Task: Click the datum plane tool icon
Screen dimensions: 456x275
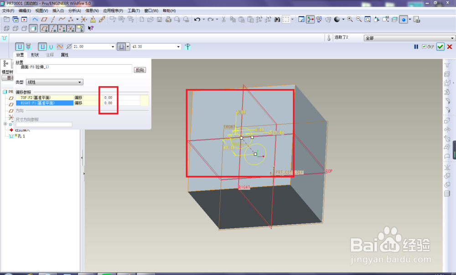Action: tap(44, 20)
